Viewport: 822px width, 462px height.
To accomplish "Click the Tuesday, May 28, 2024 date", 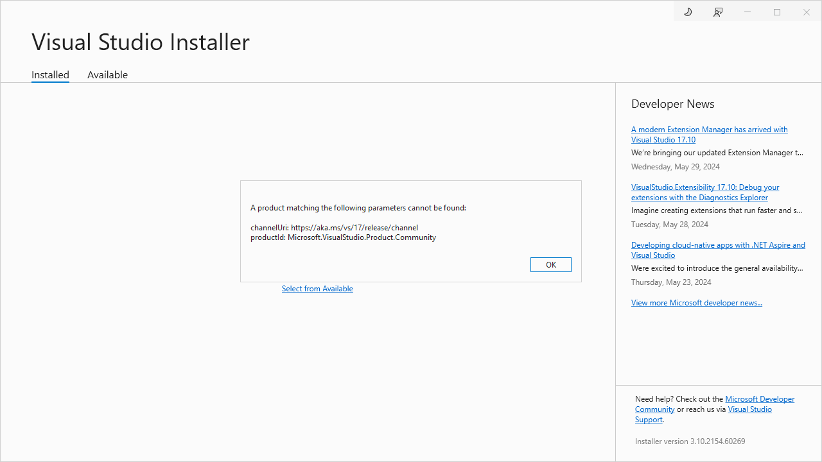I will [670, 225].
